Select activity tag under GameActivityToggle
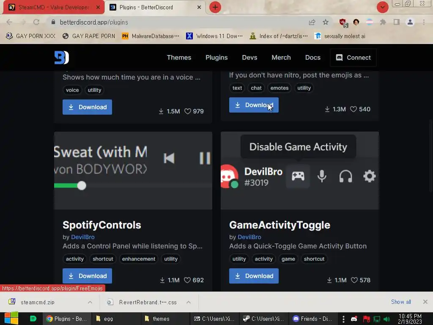This screenshot has width=433, height=325. (264, 259)
